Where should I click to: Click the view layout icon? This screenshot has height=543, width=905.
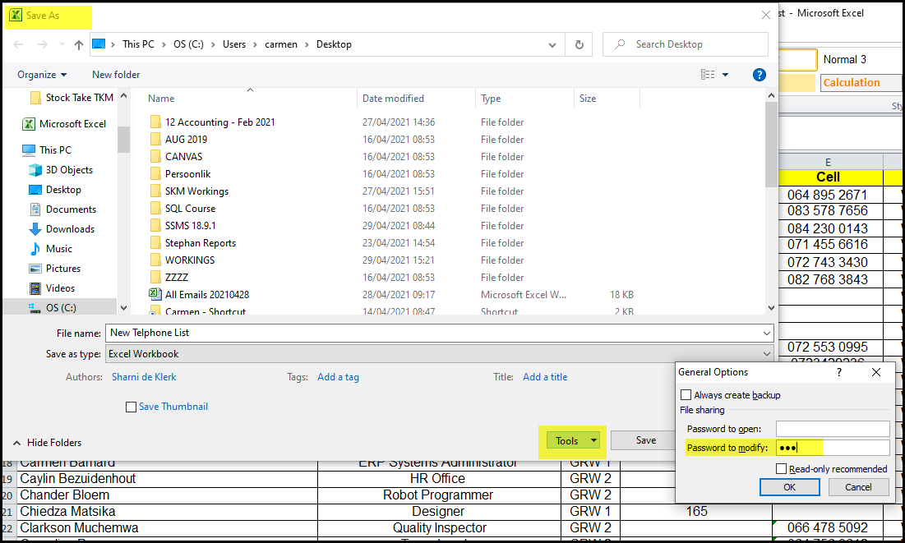(x=708, y=75)
